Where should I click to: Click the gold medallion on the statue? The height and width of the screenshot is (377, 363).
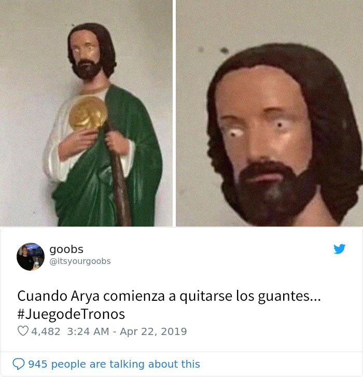[x=88, y=113]
